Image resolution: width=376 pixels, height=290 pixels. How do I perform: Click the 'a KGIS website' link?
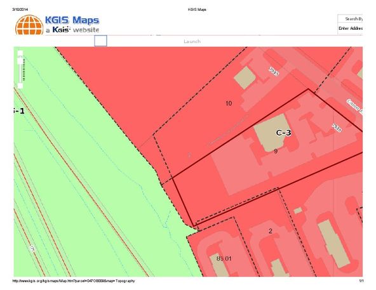(72, 30)
